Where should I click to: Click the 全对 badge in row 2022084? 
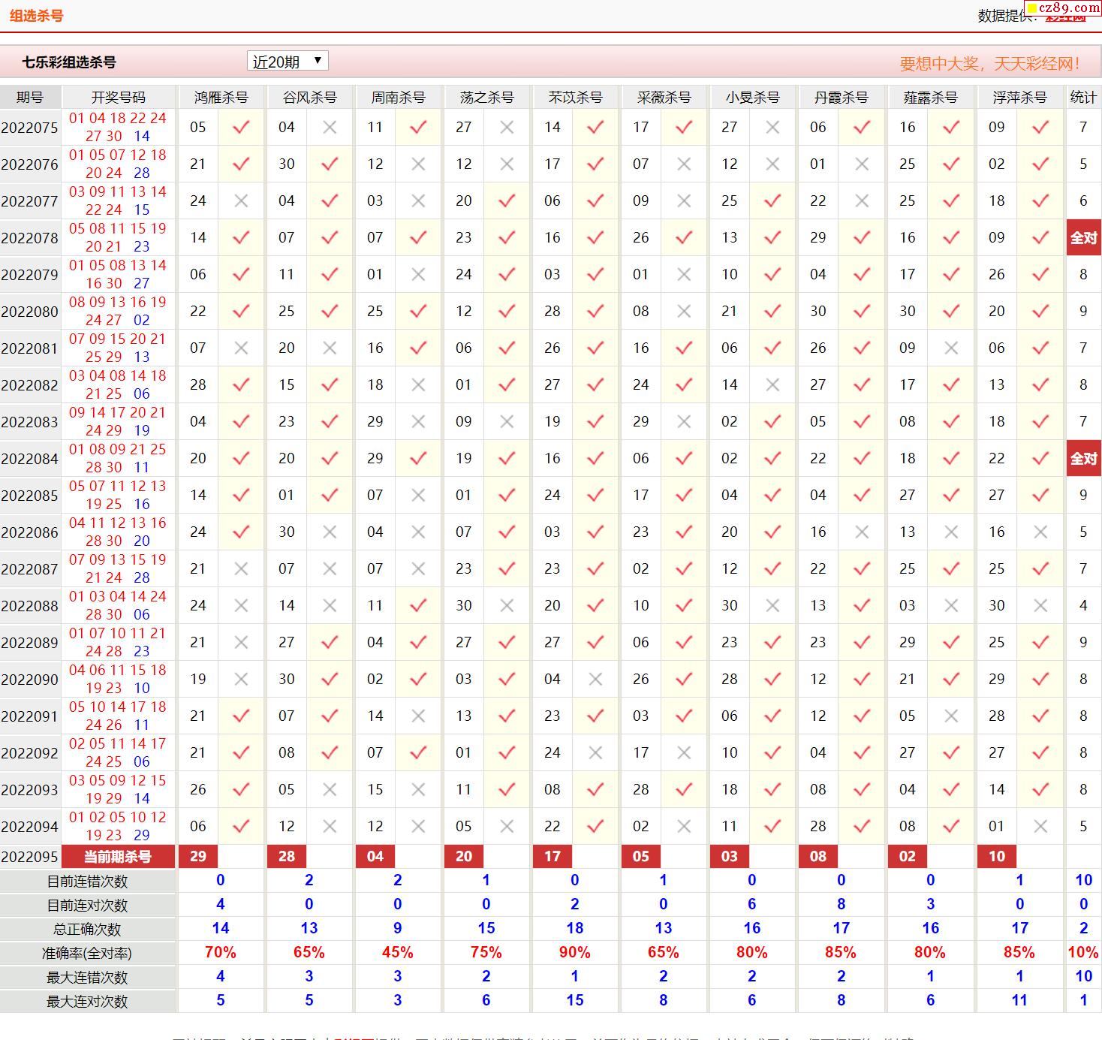(x=1083, y=459)
